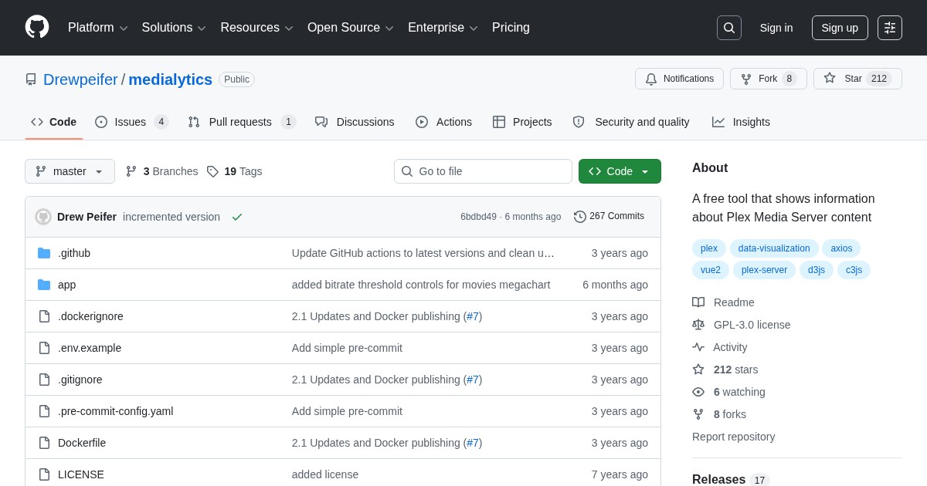This screenshot has height=486, width=927.
Task: Click the plex-server topic tag
Action: pos(765,270)
